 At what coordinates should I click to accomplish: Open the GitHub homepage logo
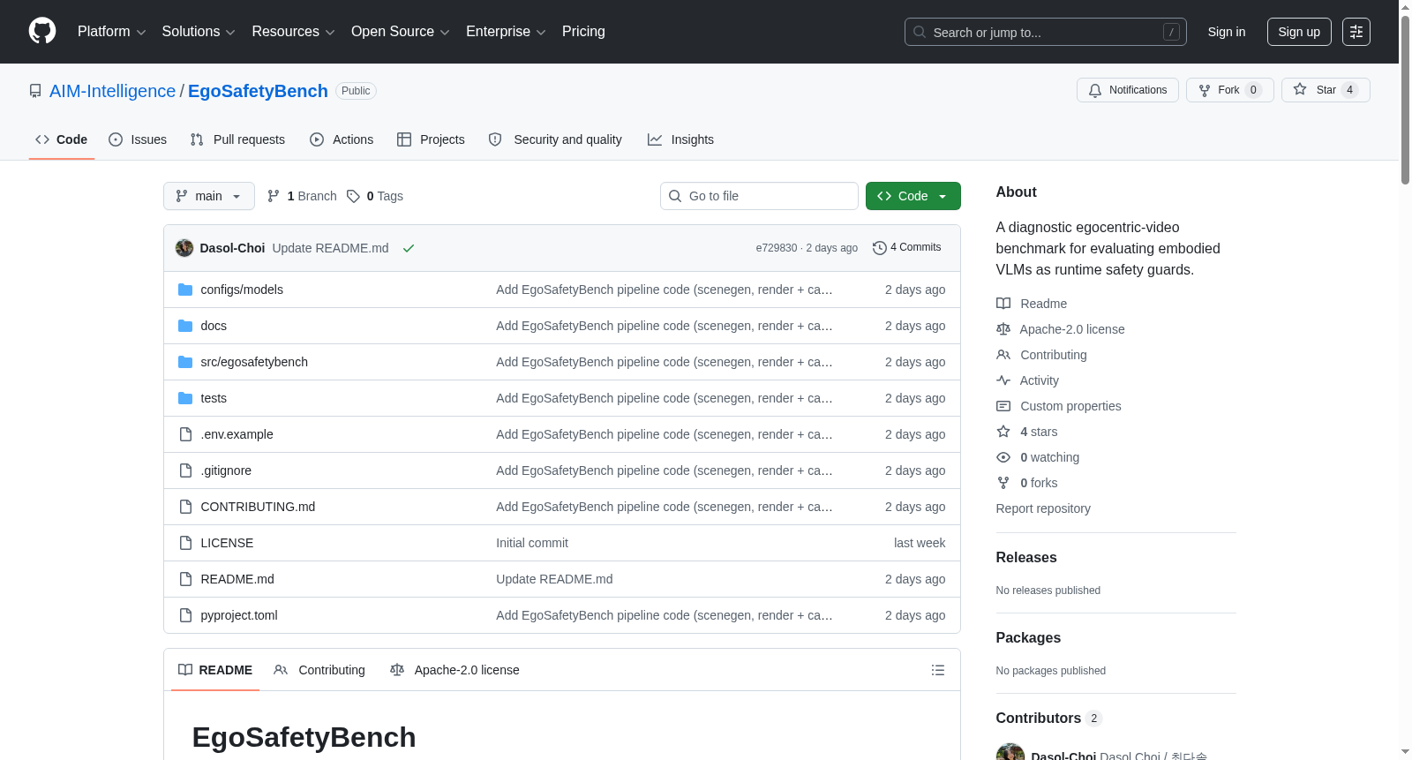point(42,31)
